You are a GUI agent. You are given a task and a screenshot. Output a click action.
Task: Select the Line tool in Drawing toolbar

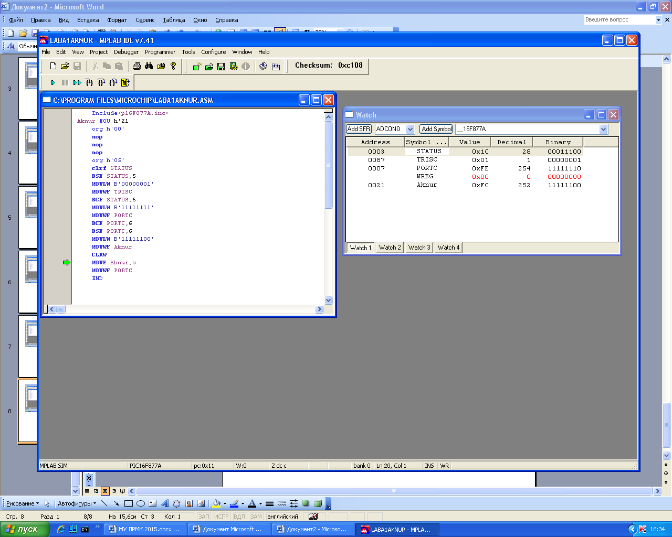coord(104,503)
